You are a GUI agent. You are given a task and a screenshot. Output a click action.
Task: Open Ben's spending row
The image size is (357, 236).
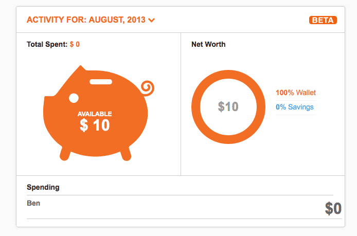[x=184, y=207]
